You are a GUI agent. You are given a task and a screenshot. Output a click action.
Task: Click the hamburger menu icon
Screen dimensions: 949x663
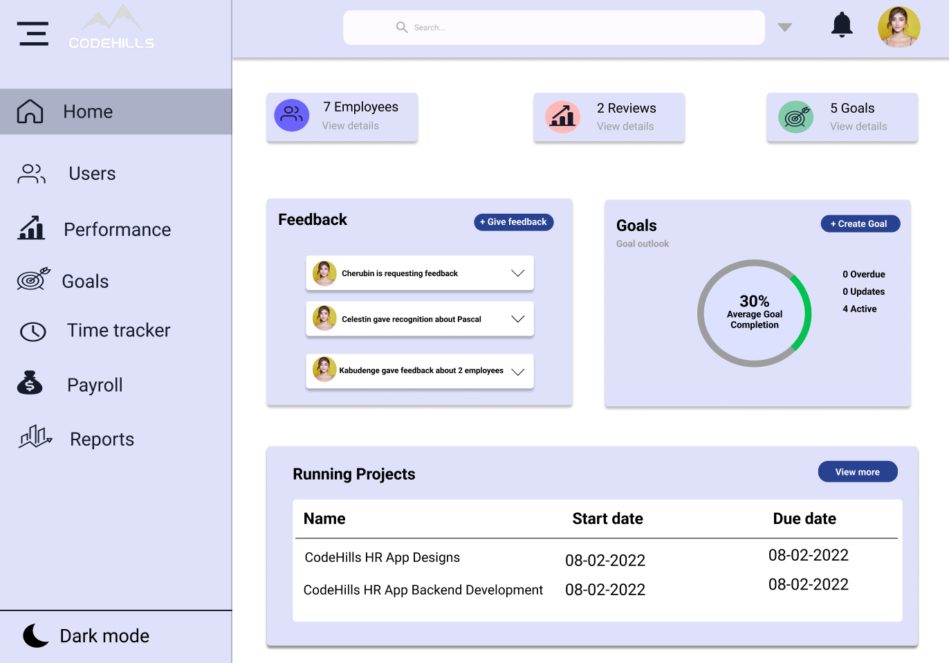coord(33,33)
